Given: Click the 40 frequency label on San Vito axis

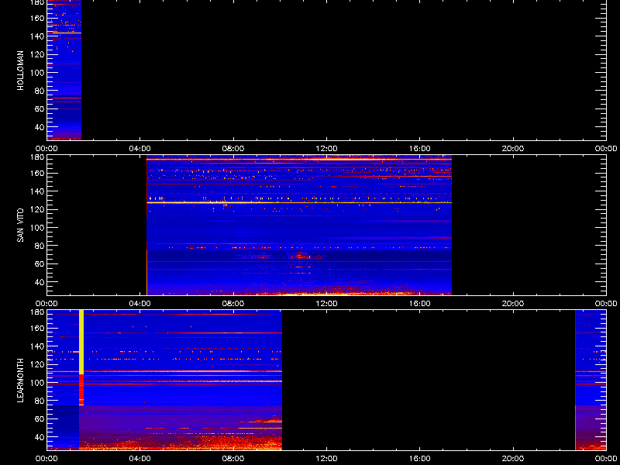Looking at the screenshot, I should point(40,282).
